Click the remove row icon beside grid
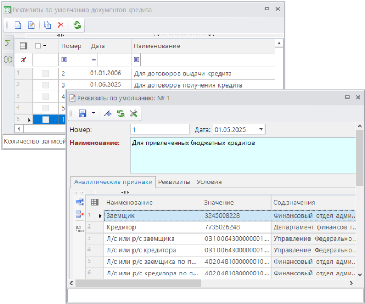This screenshot has width=365, height=304. point(79,214)
